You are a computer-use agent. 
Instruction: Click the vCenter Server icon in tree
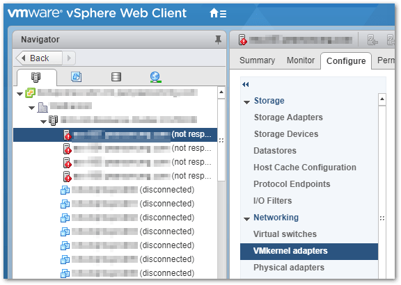pos(30,93)
